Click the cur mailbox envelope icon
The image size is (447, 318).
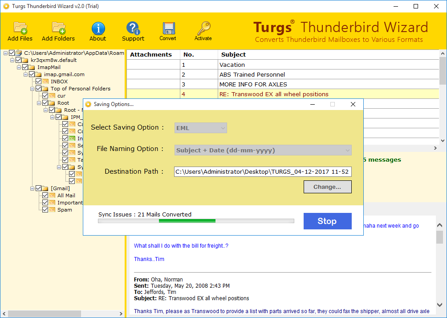52,96
